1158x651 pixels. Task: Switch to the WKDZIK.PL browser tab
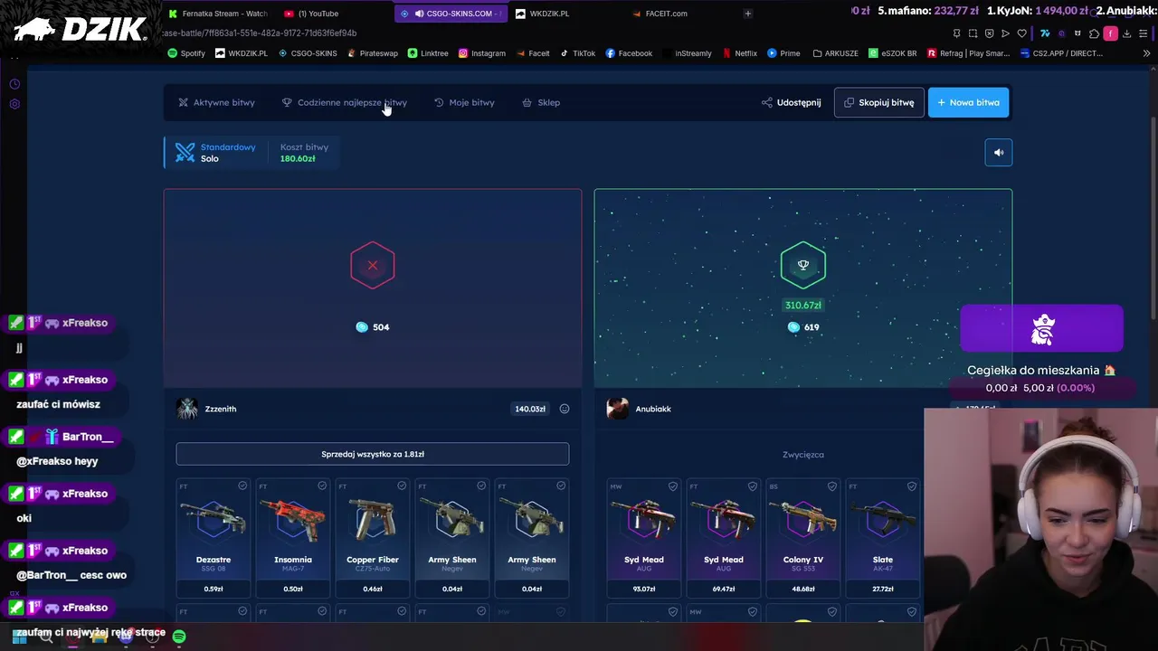click(543, 14)
